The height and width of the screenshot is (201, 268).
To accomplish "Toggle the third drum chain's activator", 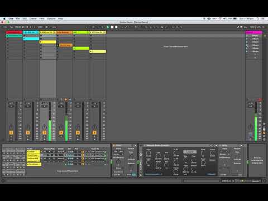I will tap(83, 159).
